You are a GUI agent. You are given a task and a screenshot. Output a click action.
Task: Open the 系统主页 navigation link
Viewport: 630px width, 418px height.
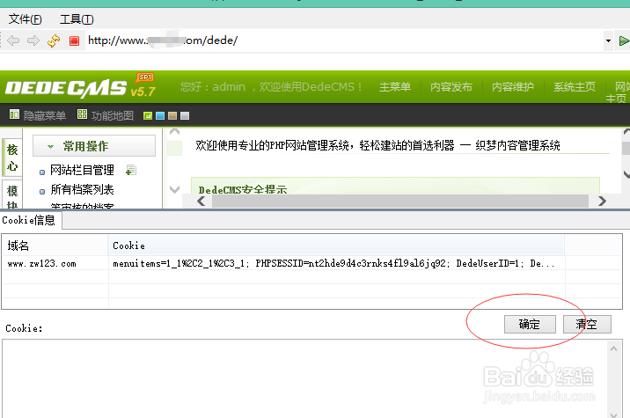575,87
